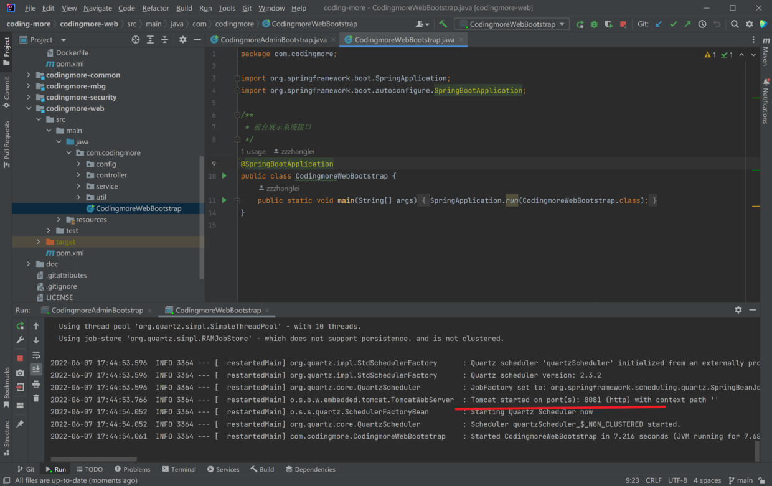
Task: Open the Problems tool window button
Action: (131, 469)
